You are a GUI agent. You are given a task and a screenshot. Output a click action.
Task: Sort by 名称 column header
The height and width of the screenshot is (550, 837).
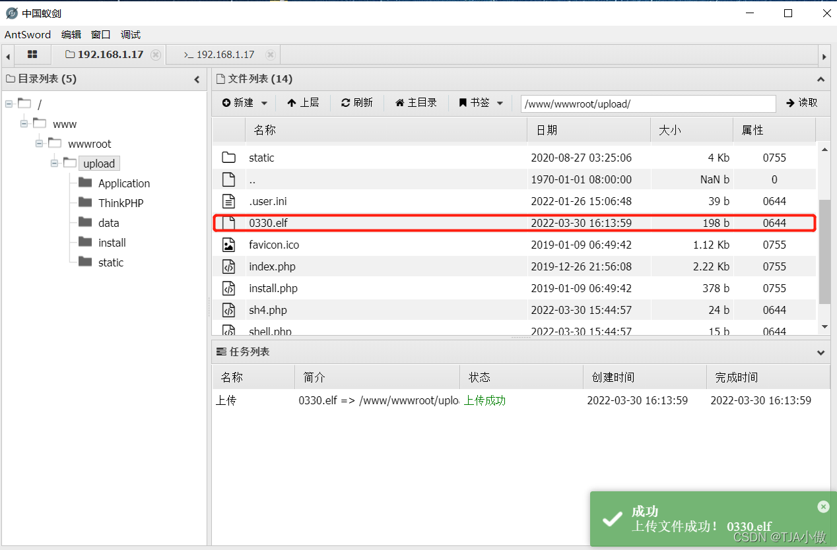(386, 130)
